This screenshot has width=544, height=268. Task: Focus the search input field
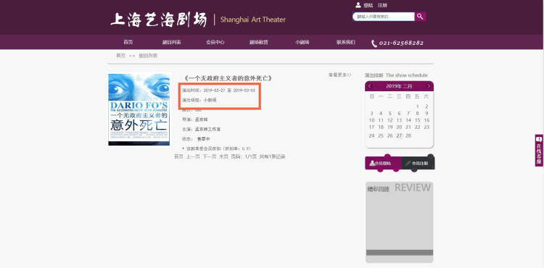384,16
